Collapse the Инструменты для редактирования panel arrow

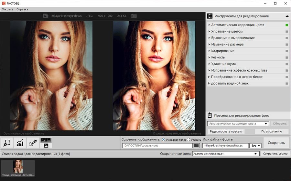coord(287,16)
